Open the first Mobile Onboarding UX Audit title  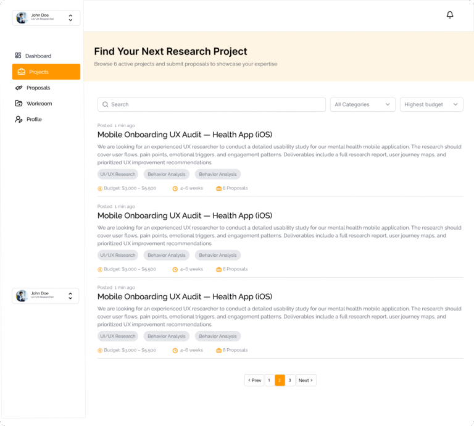pyautogui.click(x=185, y=135)
